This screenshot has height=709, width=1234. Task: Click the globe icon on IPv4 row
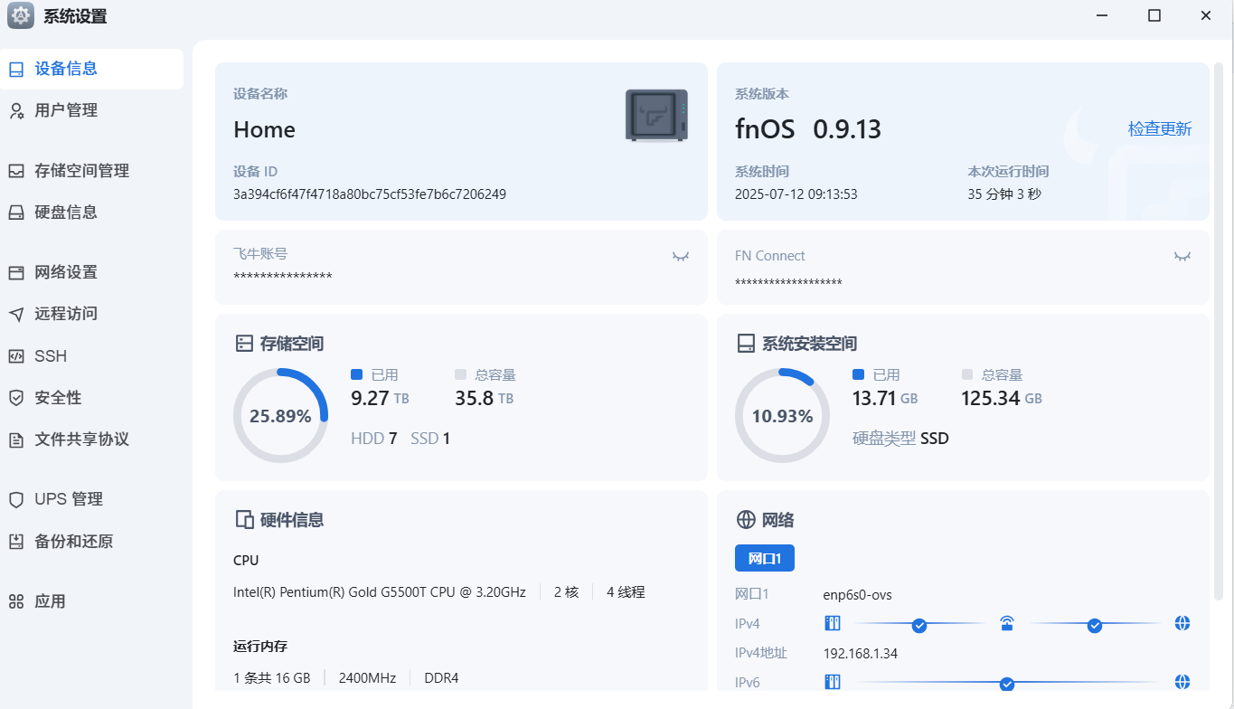point(1182,623)
